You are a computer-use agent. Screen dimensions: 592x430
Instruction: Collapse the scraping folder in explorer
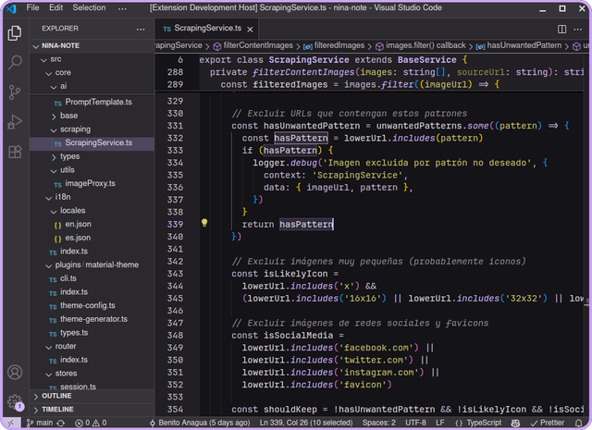[x=75, y=129]
